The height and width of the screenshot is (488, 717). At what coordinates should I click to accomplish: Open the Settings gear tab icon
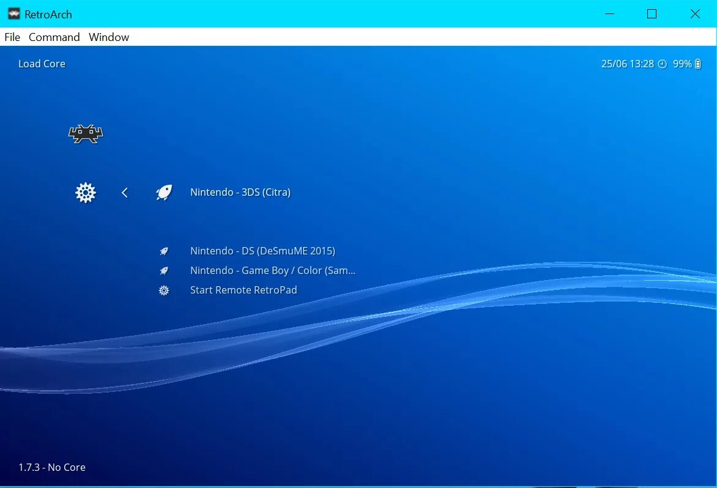tap(86, 193)
